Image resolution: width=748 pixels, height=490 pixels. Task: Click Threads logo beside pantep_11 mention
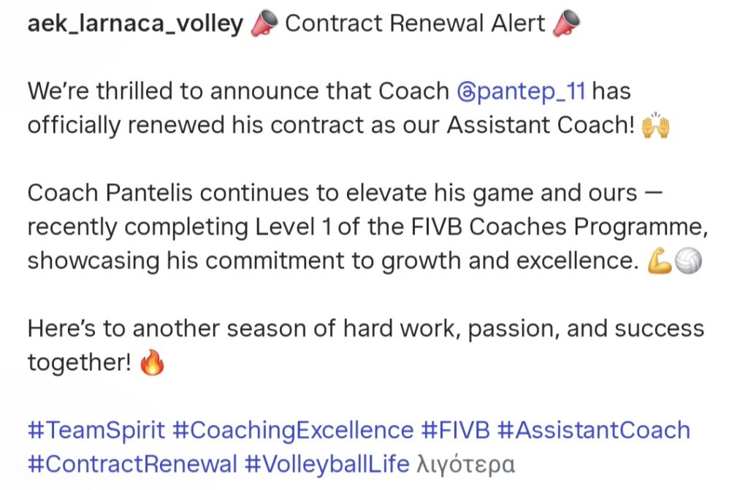tap(465, 92)
